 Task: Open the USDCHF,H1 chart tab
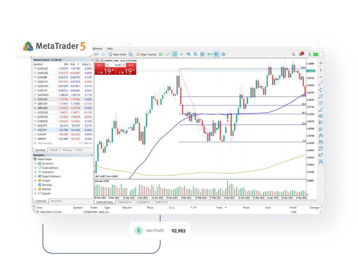point(125,202)
